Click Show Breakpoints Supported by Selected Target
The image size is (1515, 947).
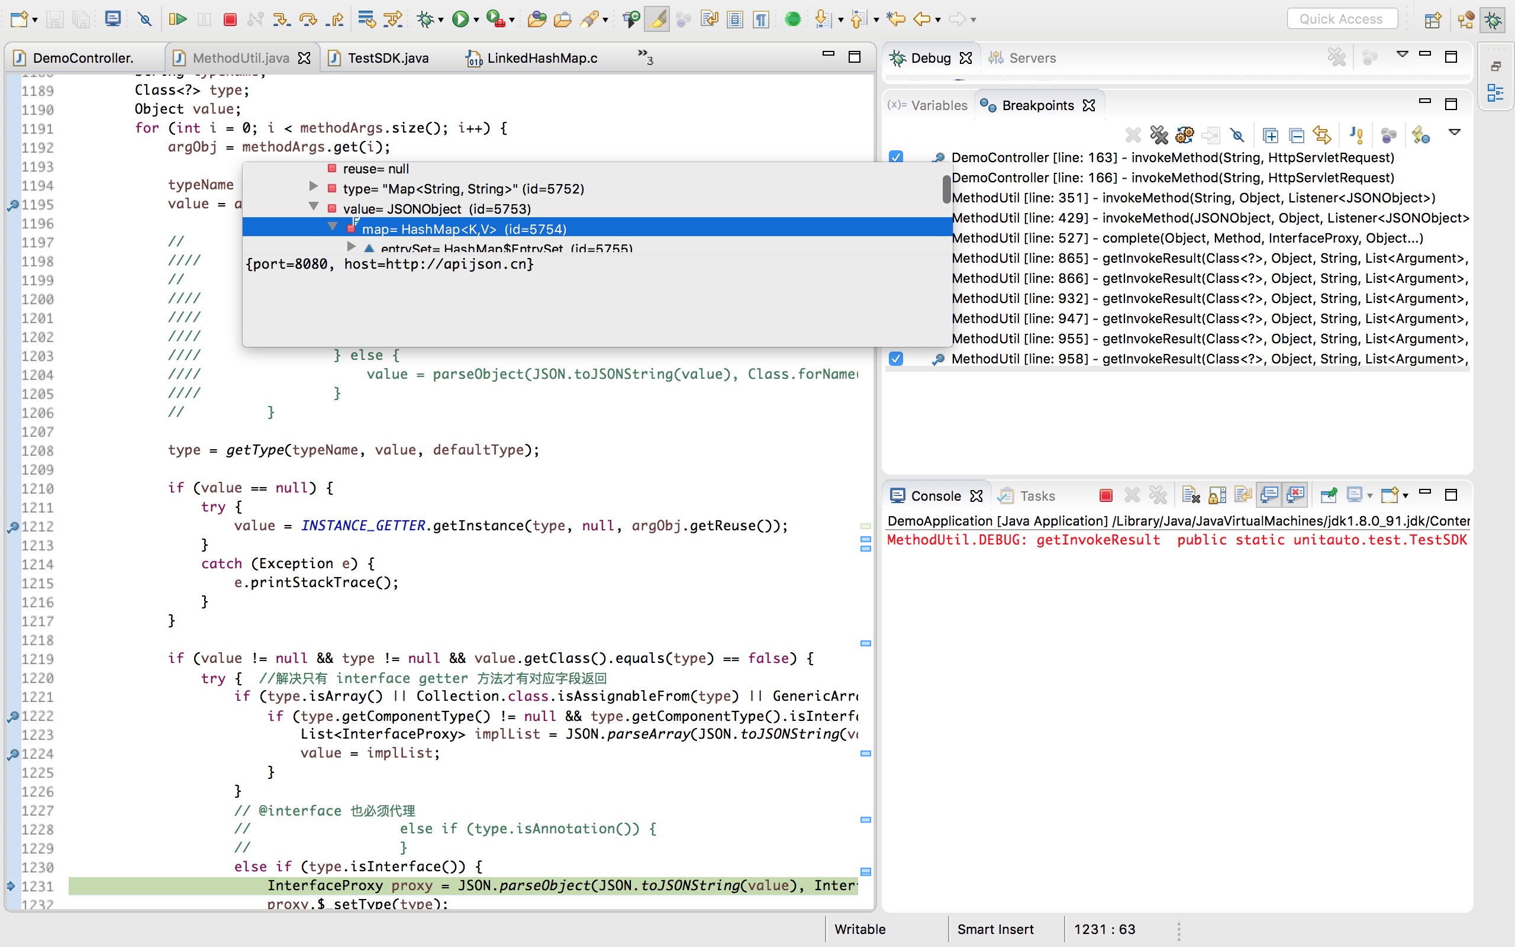(x=1185, y=135)
